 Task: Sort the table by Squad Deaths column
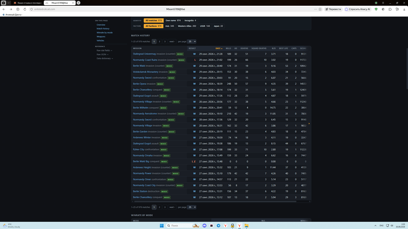[x=259, y=48]
